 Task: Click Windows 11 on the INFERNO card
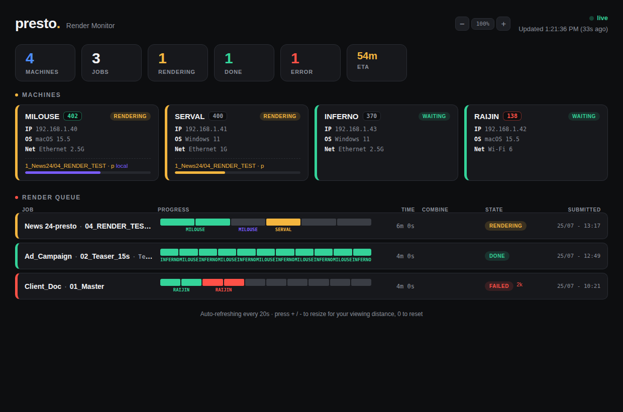352,139
